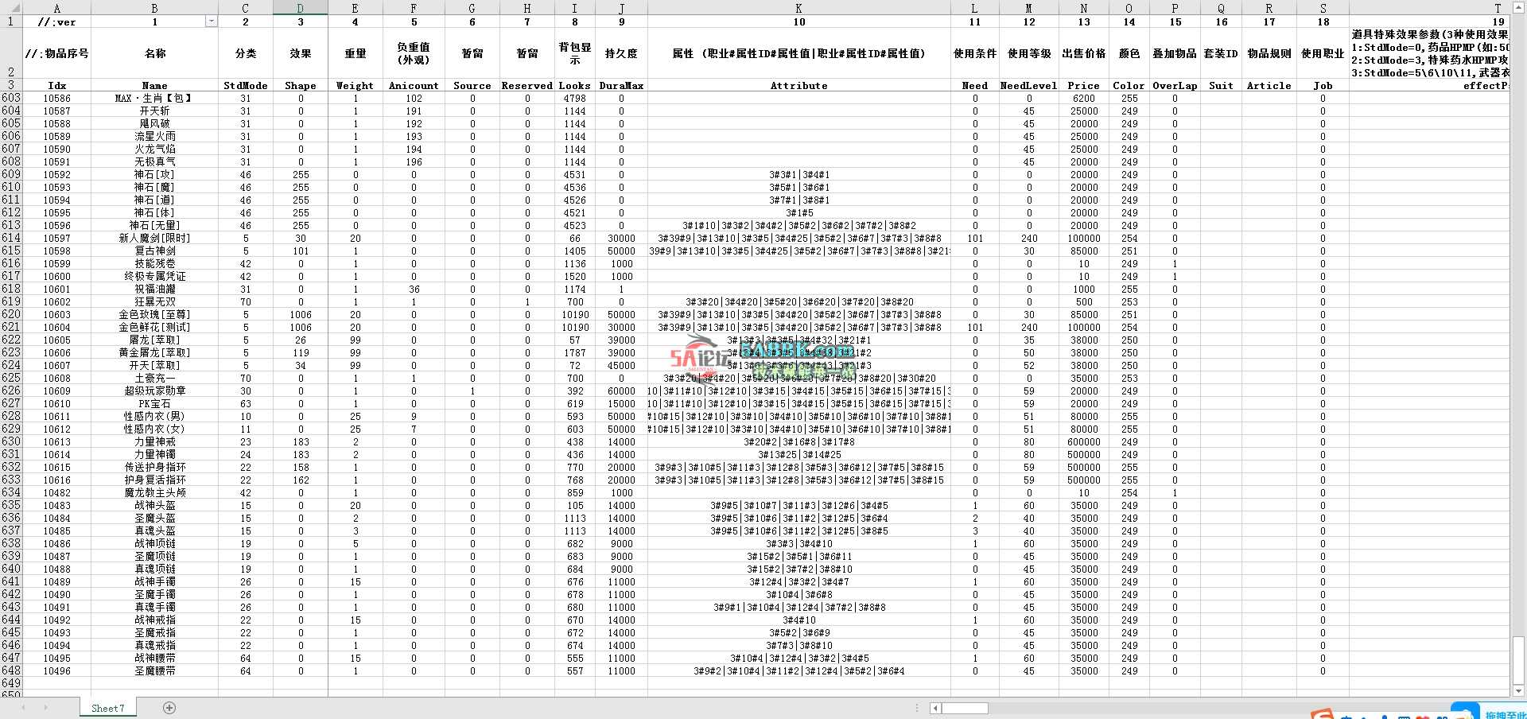The width and height of the screenshot is (1527, 719).
Task: Select row 634 header
Action: tap(11, 492)
